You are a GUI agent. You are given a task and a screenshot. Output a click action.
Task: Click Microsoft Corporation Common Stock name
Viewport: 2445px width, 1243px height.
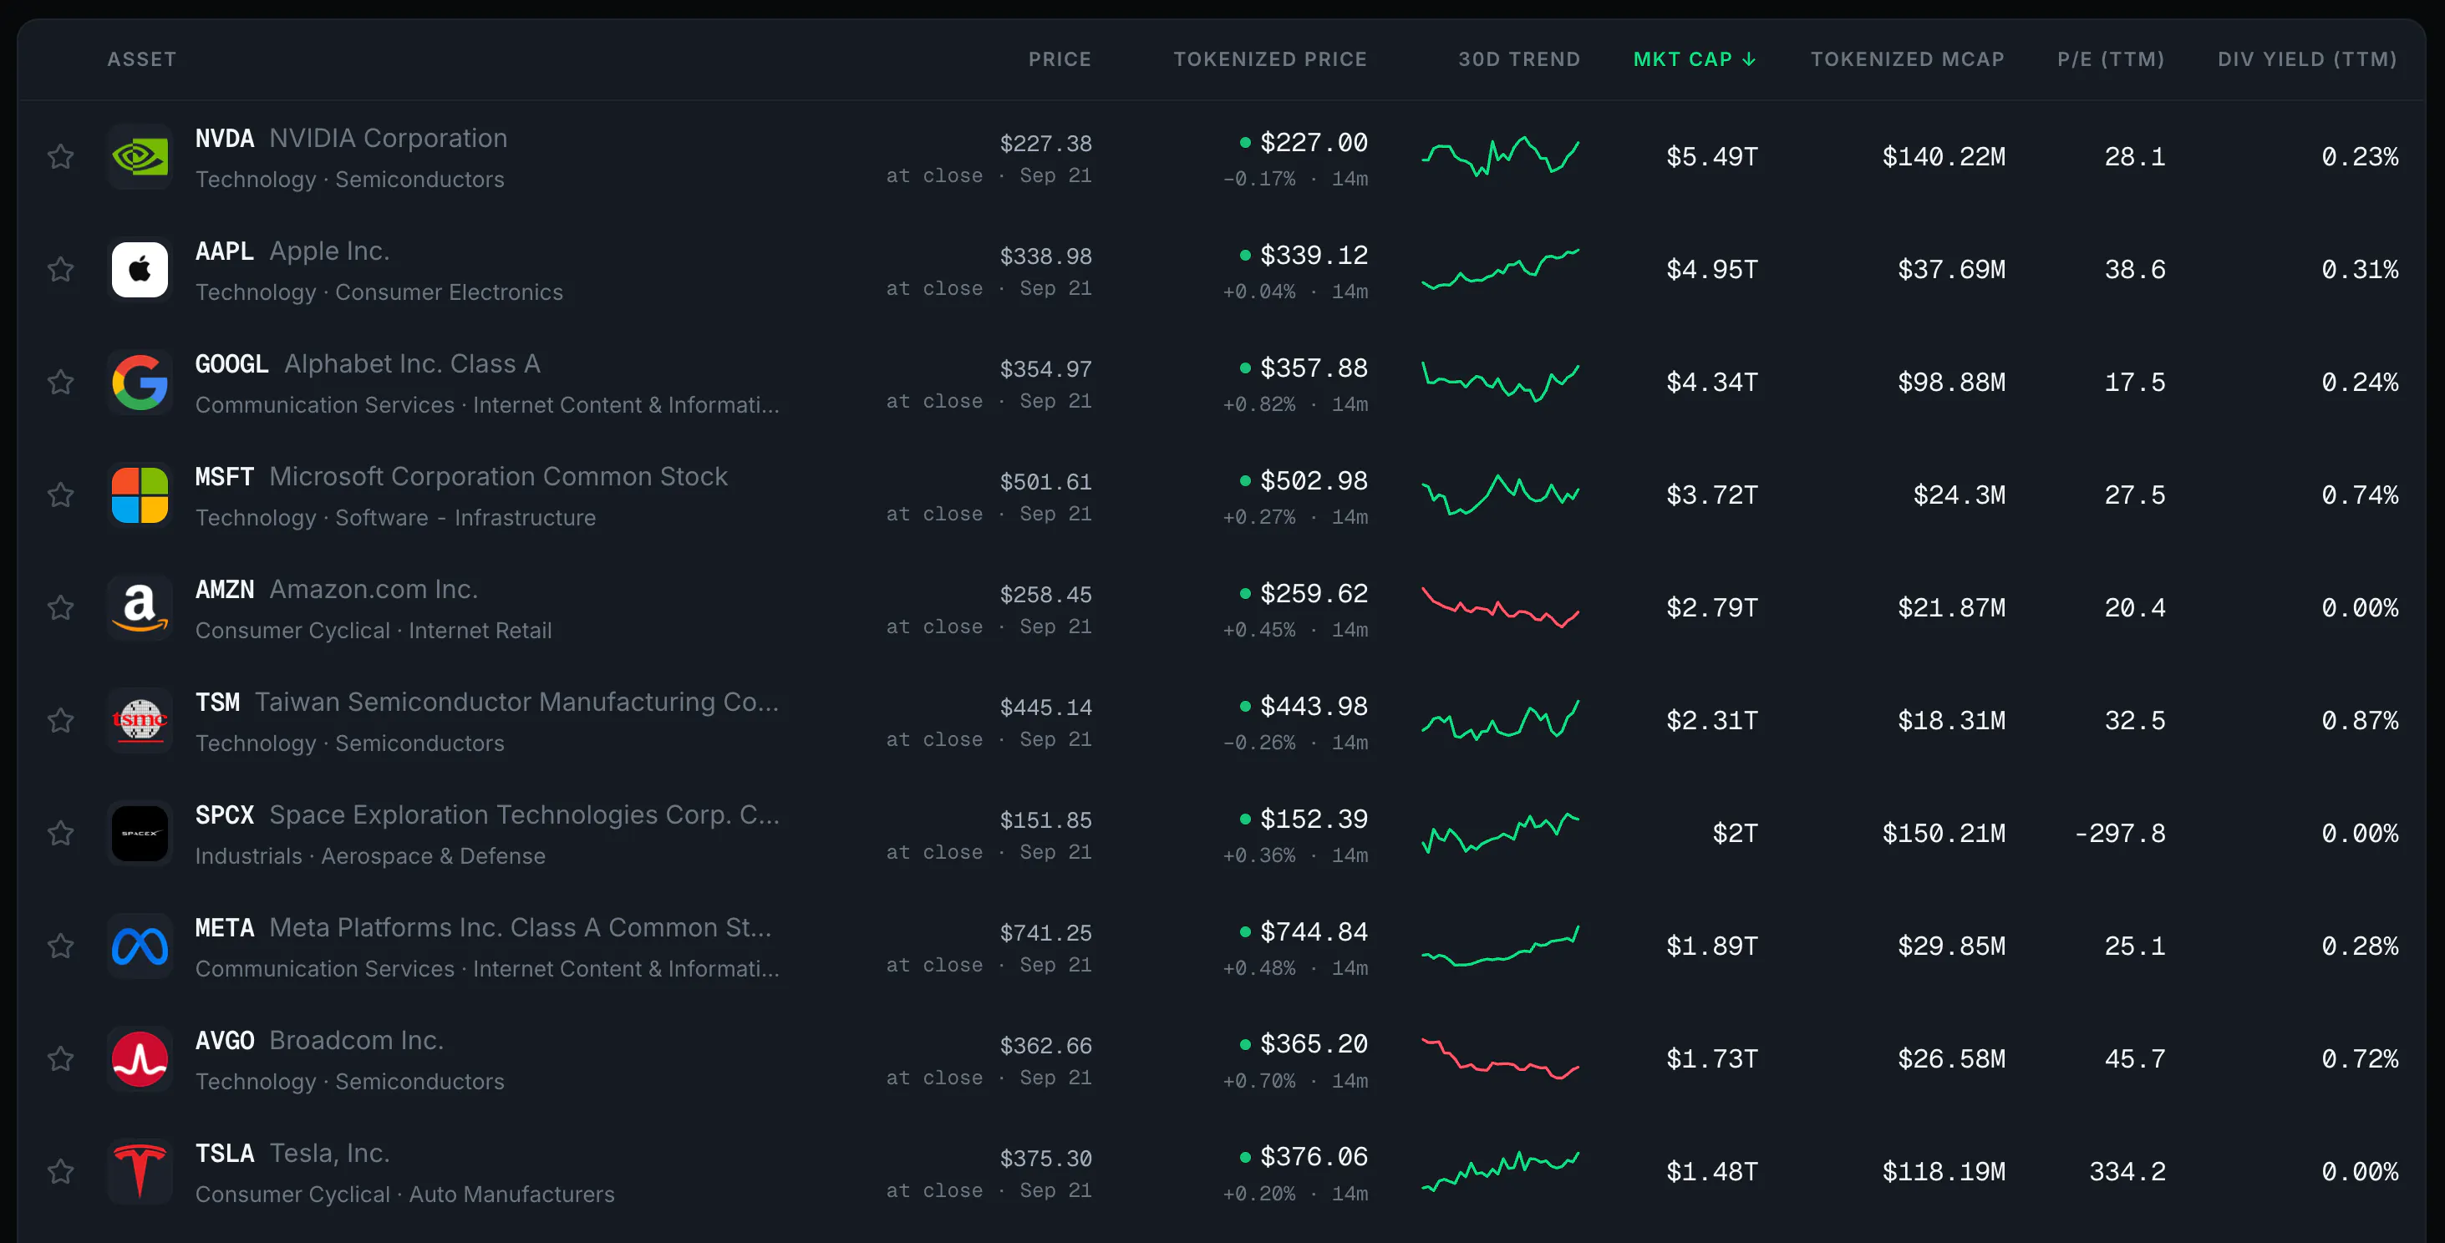(498, 477)
